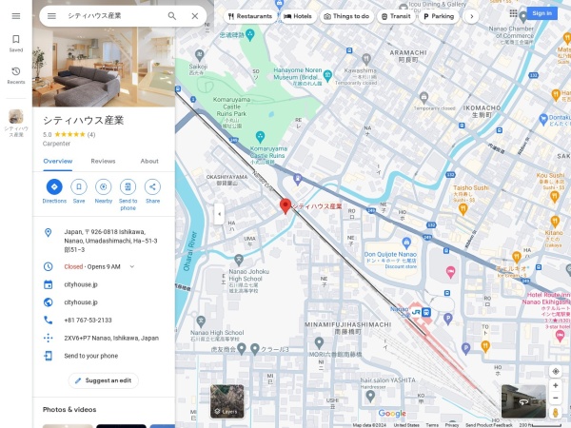Click the Terms link in the map footer
The width and height of the screenshot is (571, 428).
point(432,425)
